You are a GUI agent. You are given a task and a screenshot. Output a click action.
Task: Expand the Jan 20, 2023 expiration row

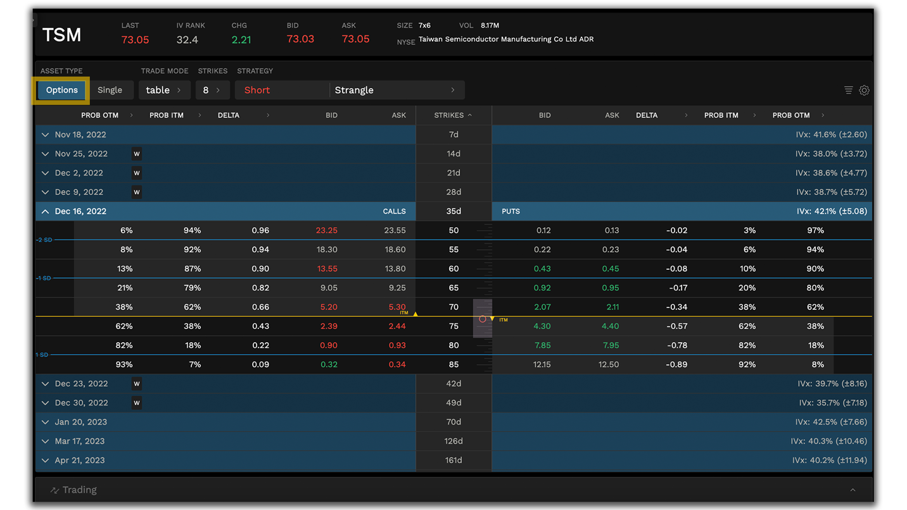tap(44, 421)
